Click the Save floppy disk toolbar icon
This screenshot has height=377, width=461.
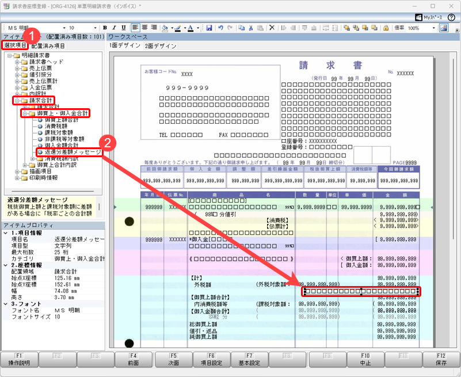tap(209, 28)
